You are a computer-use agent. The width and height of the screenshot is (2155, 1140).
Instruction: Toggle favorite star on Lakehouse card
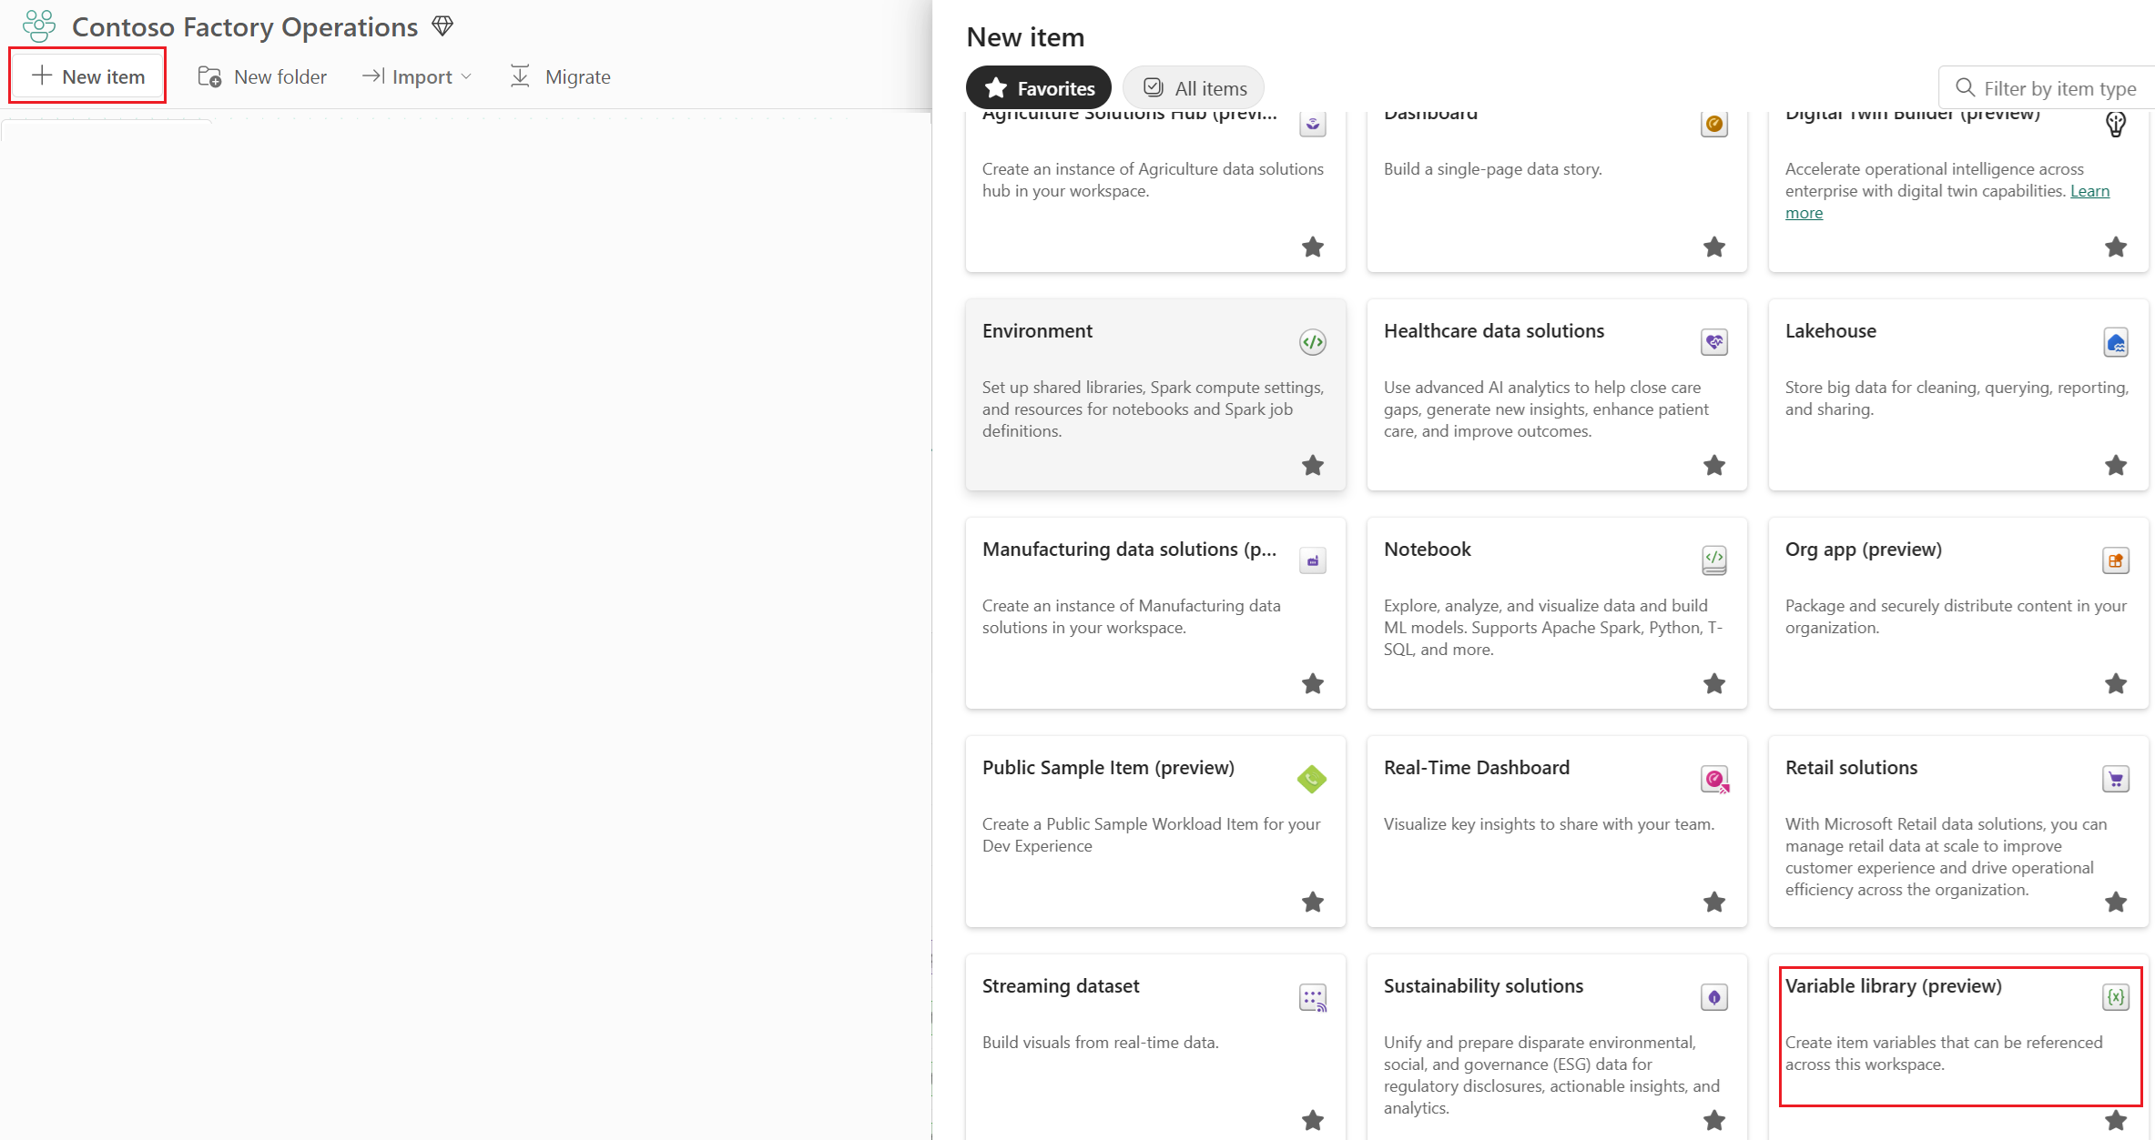(2115, 465)
